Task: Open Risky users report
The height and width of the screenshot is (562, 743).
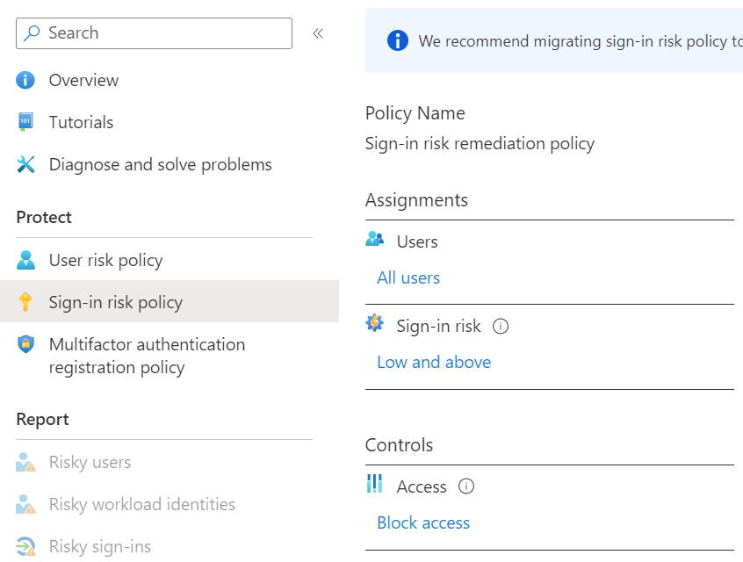Action: (90, 462)
